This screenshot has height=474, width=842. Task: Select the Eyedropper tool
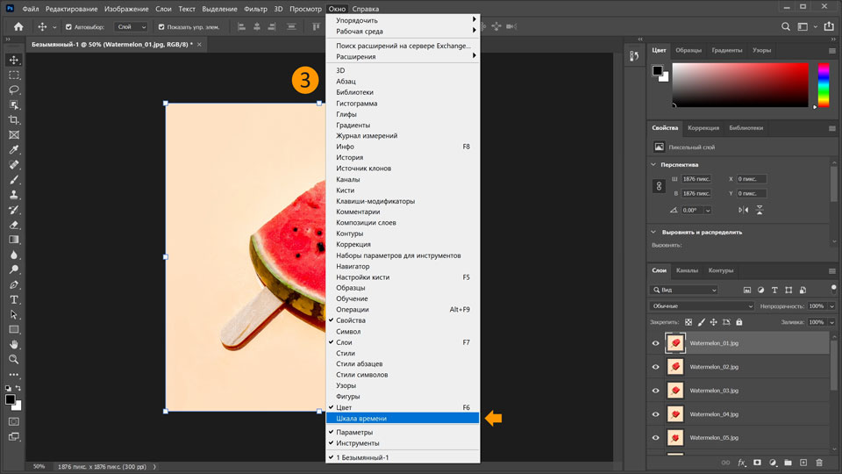point(14,150)
